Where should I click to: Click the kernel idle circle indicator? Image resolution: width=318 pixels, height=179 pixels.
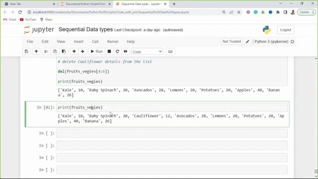point(292,42)
